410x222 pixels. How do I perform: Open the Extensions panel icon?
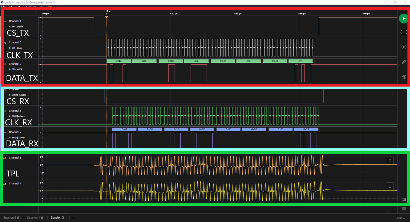pyautogui.click(x=404, y=76)
